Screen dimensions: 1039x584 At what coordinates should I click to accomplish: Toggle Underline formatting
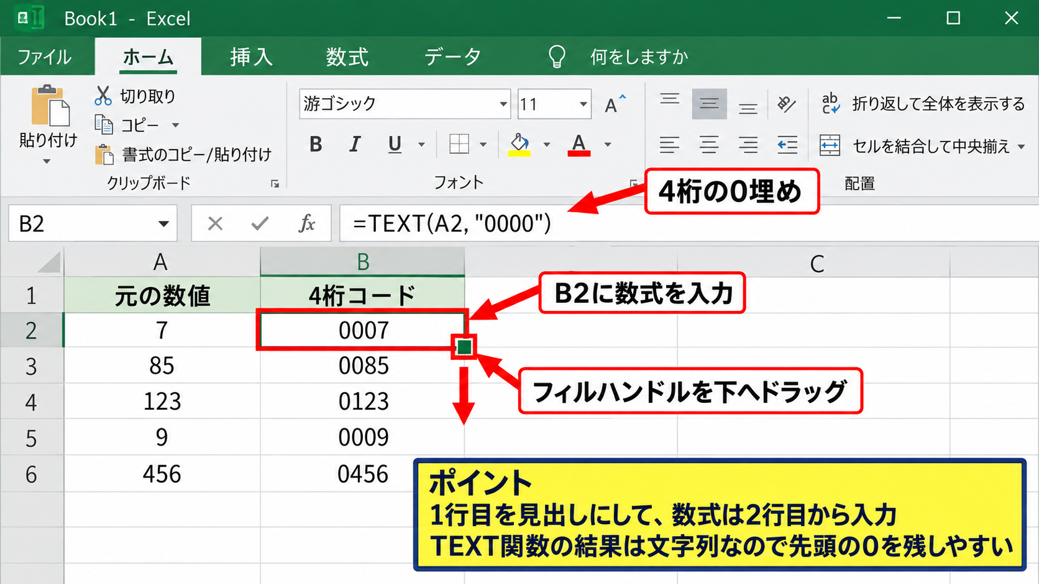coord(394,145)
